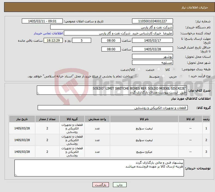Select the کالا/خدمت radio button
Image resolution: width=215 pixels, height=192 pixels.
(139, 69)
